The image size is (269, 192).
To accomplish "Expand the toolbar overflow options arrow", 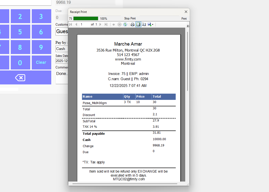I will click(x=188, y=26).
